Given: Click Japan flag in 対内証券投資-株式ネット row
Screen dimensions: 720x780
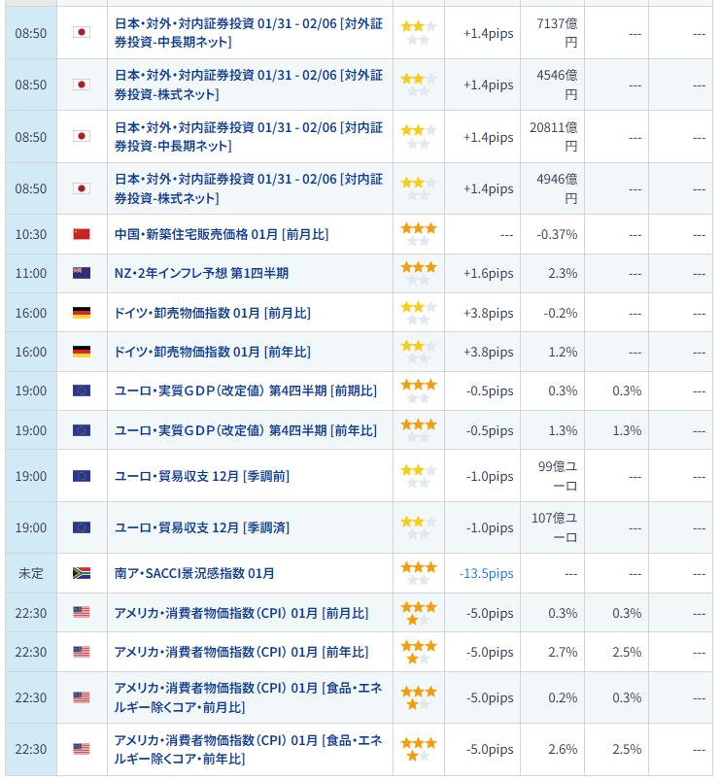Looking at the screenshot, I should click(x=82, y=188).
